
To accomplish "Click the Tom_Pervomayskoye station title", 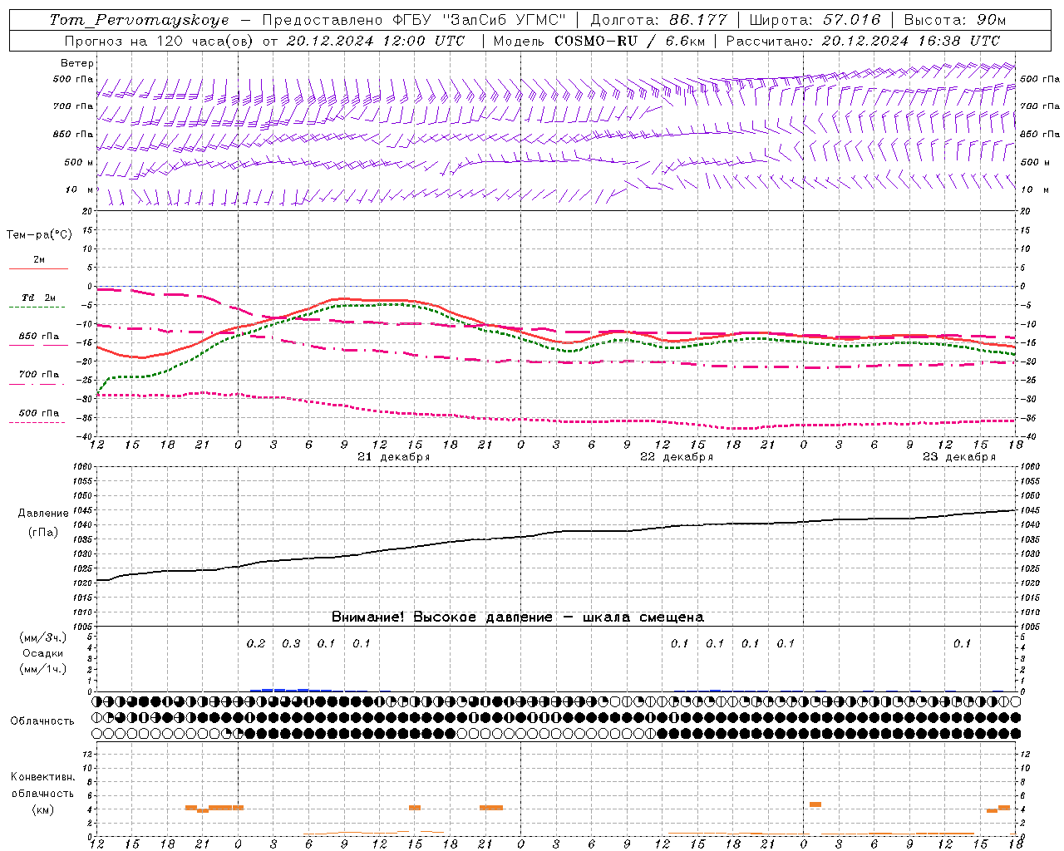I will (x=139, y=20).
